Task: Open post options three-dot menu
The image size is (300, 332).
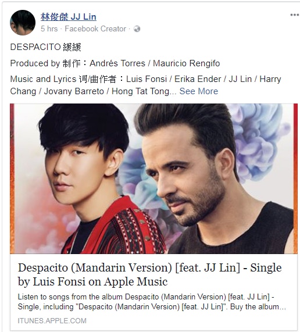Action: pos(295,15)
